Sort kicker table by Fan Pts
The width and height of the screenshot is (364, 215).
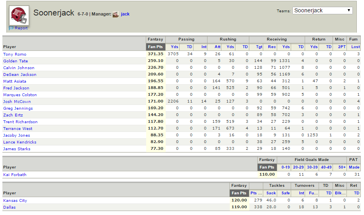(x=267, y=167)
